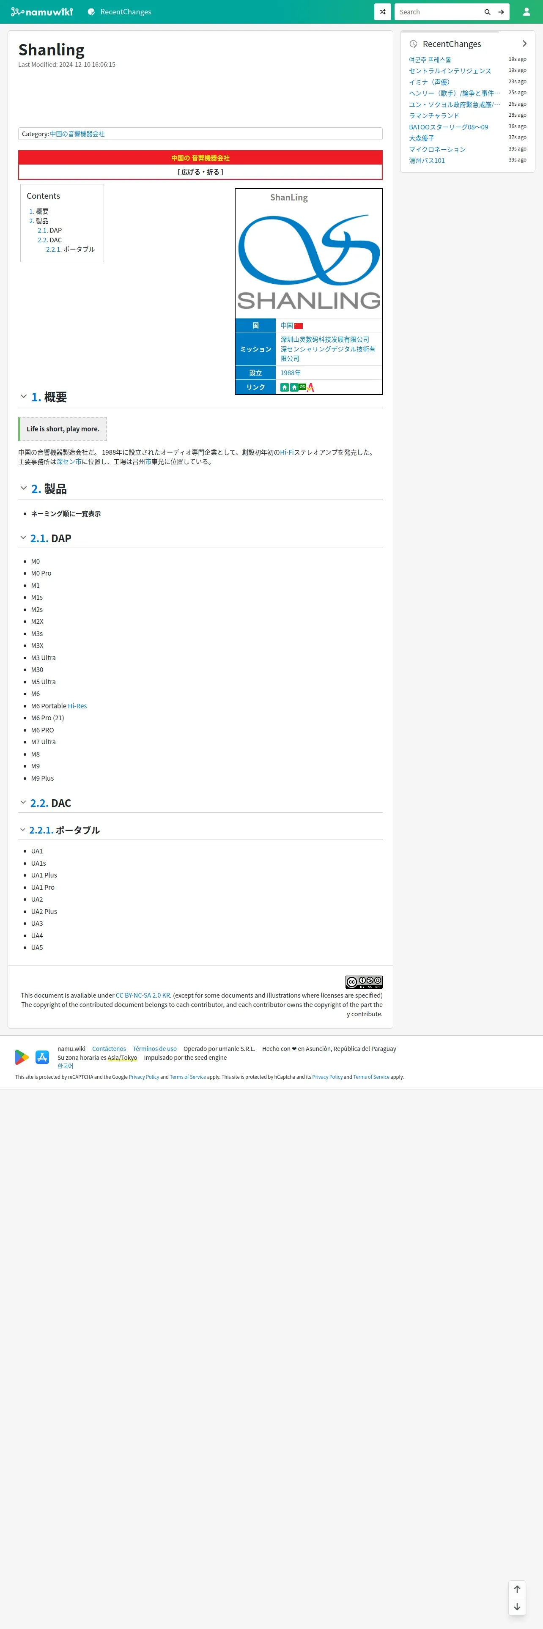Go to a random document via shuffle icon
Viewport: 543px width, 1629px height.
[x=382, y=11]
